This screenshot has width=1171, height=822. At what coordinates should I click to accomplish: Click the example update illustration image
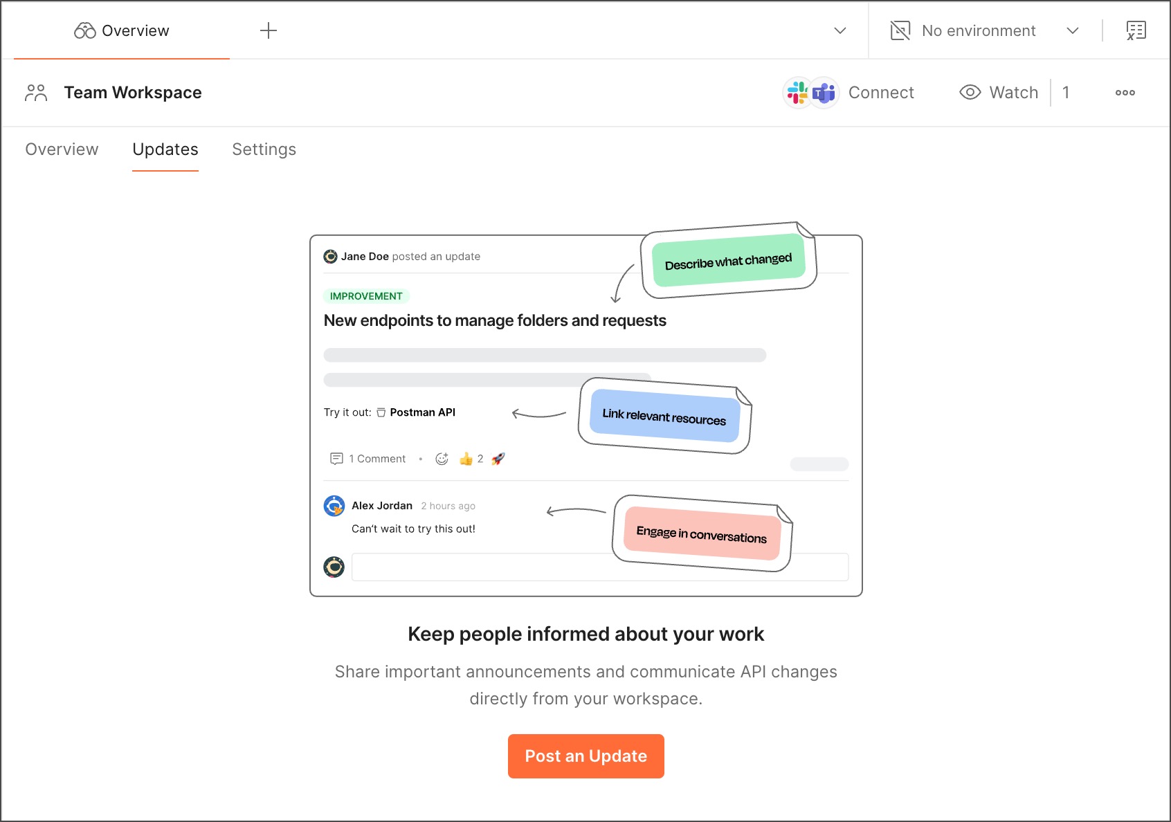point(585,415)
